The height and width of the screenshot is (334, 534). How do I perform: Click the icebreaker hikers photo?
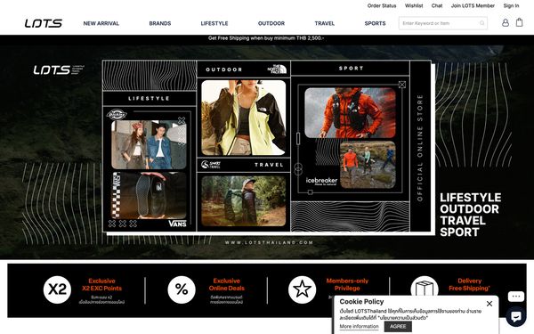(x=368, y=165)
